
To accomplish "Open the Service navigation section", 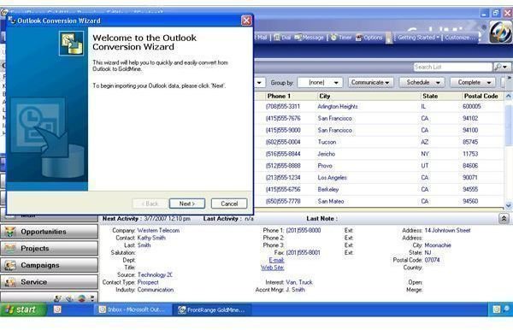I will coord(49,282).
